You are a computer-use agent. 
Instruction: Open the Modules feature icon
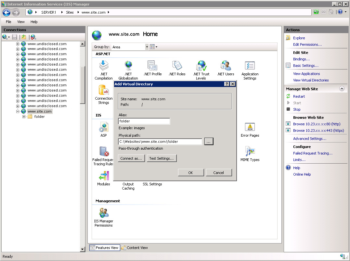[104, 178]
